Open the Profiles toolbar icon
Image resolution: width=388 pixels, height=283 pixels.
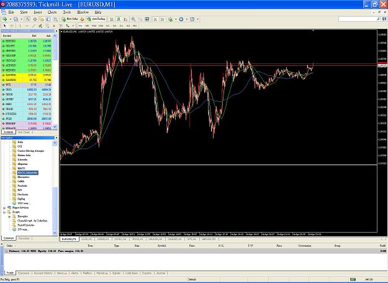tap(16, 19)
